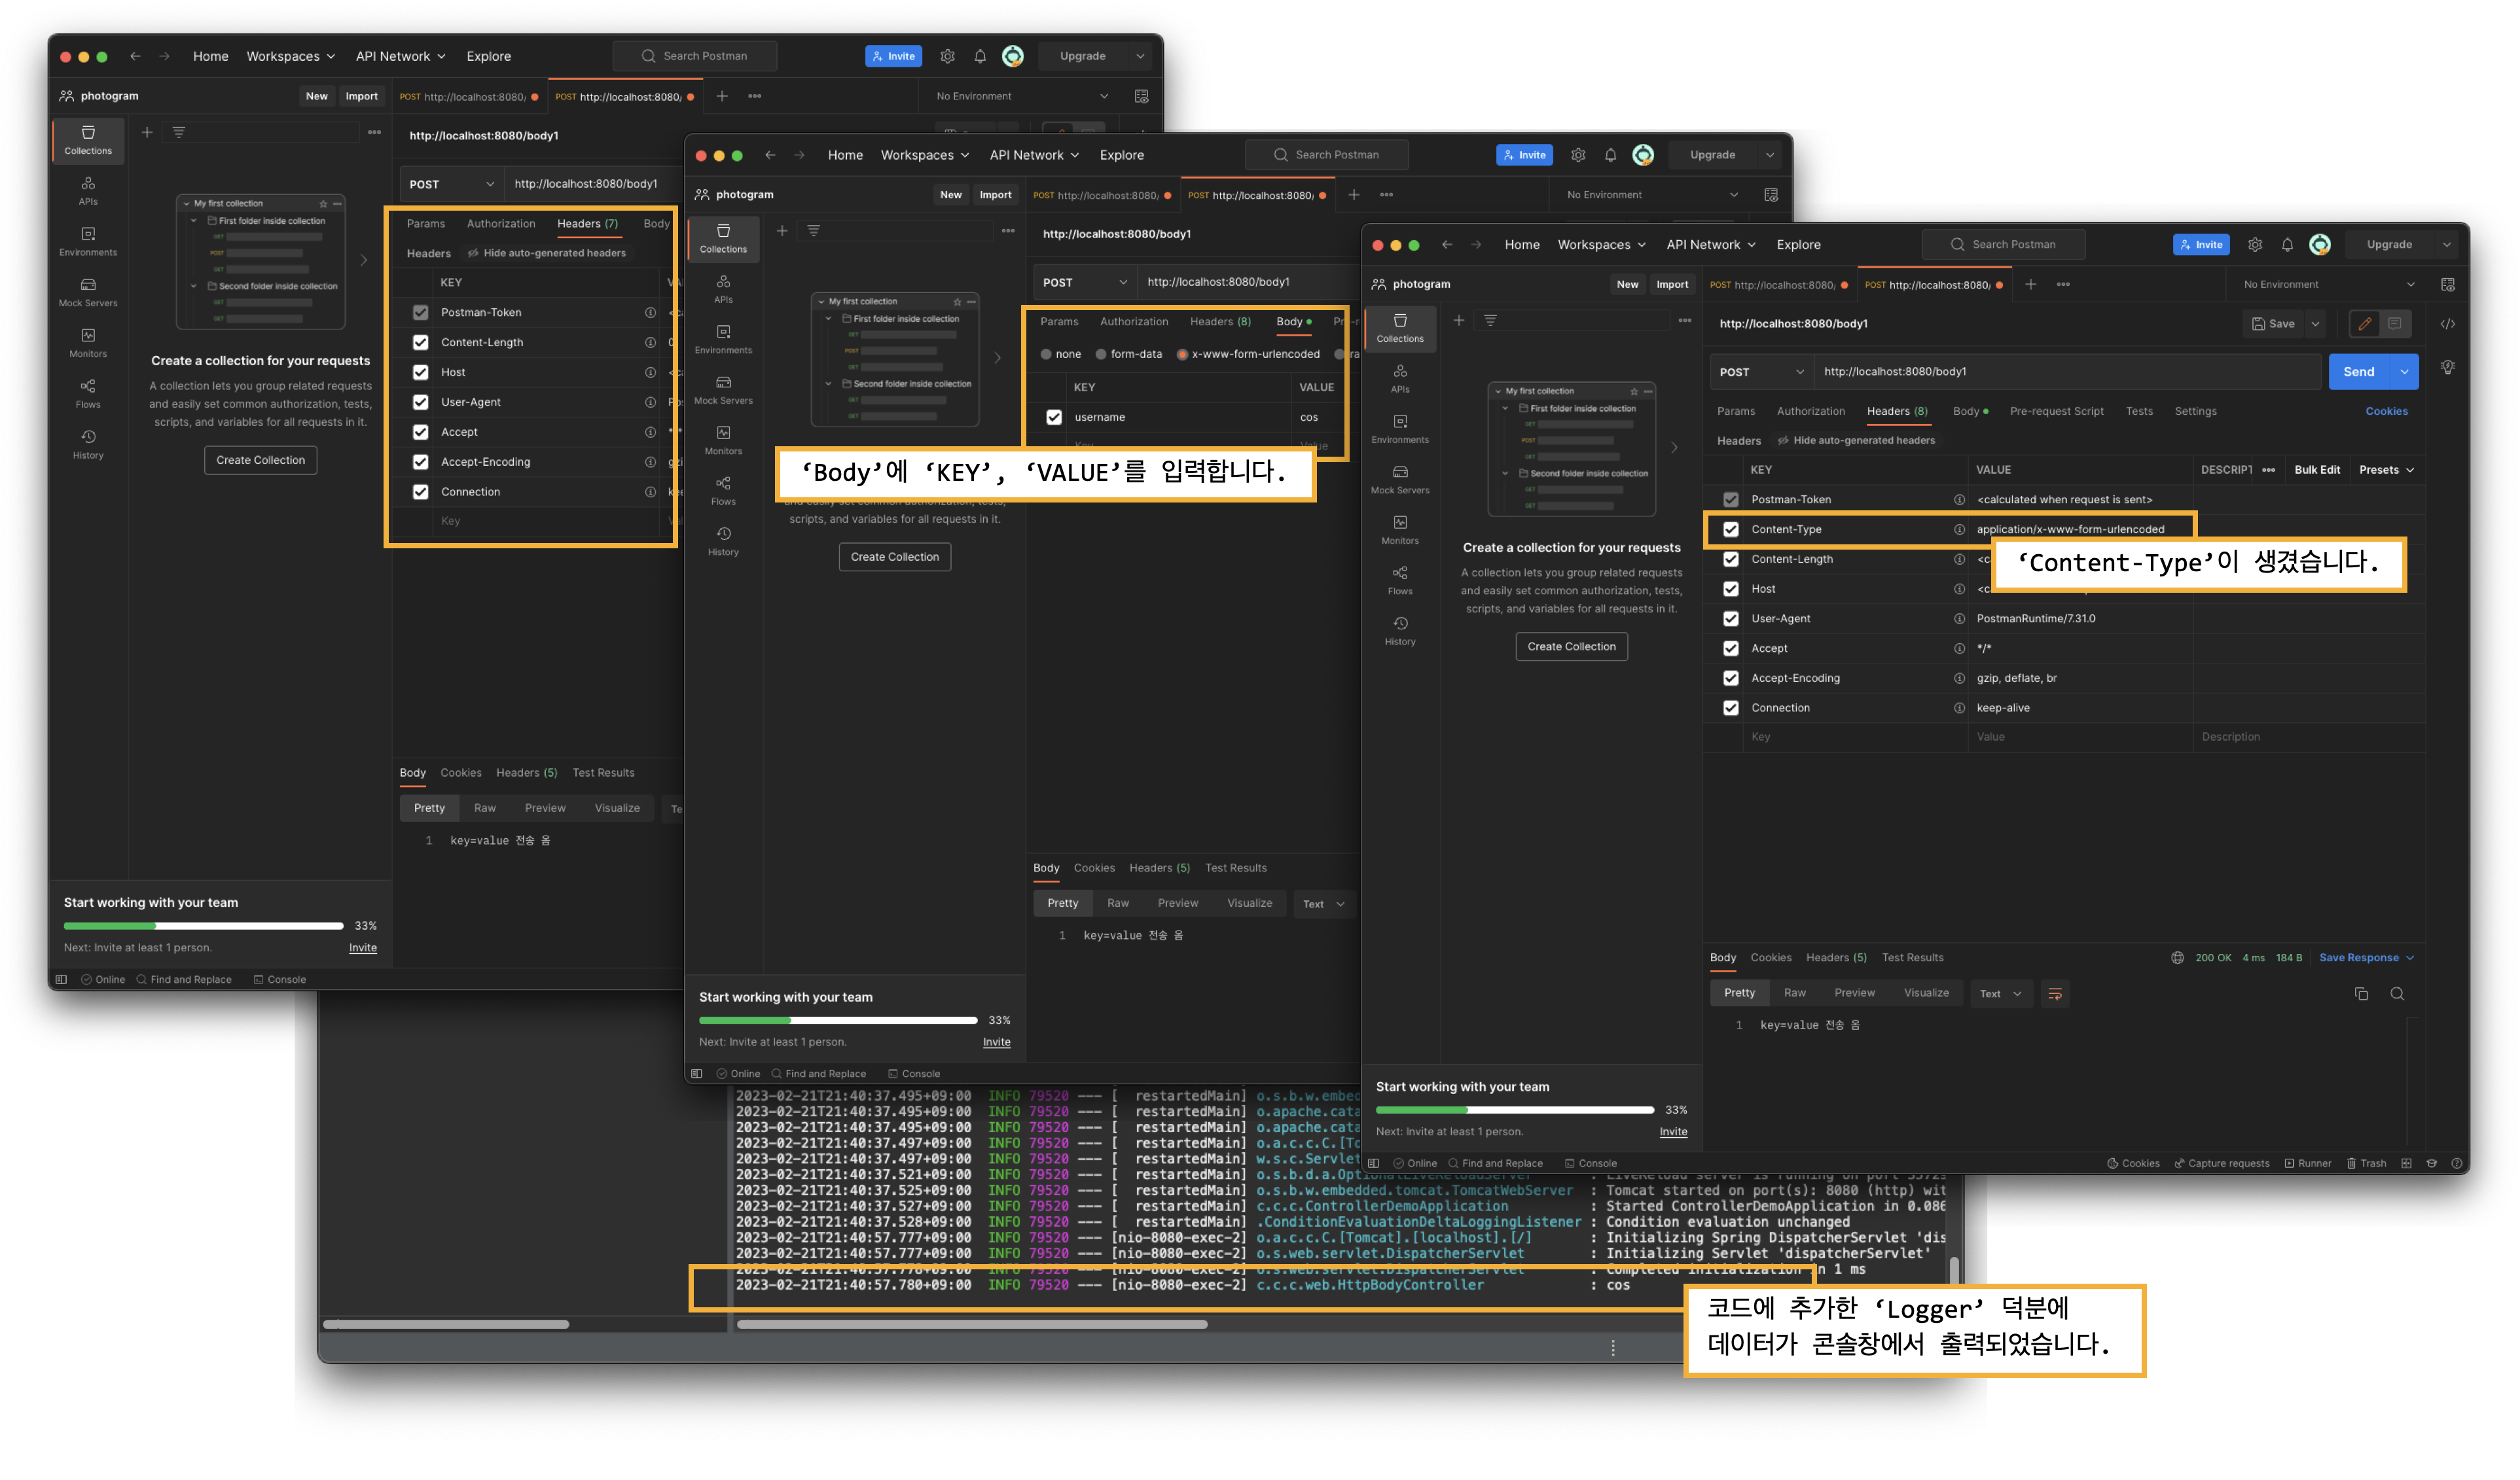Open Mock Servers in the front window sidebar
The width and height of the screenshot is (2520, 1480).
tap(1399, 480)
